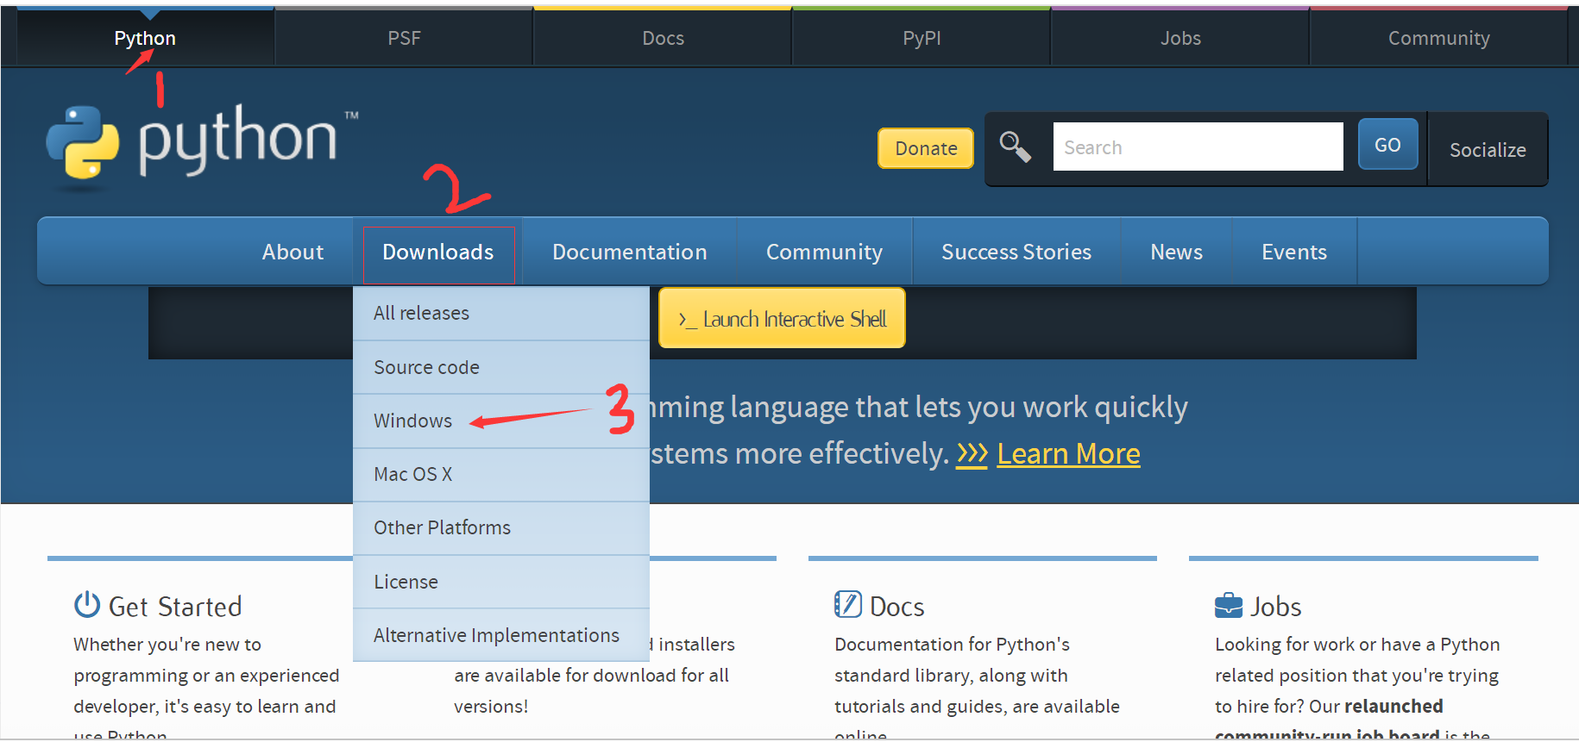Go to the Jobs top tab
The height and width of the screenshot is (742, 1579).
[x=1180, y=38]
